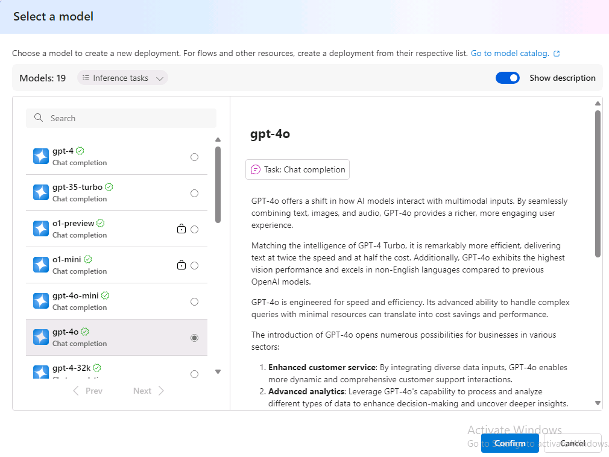Click the verified badge next to gpt-4o-mini
The height and width of the screenshot is (457, 609).
pyautogui.click(x=106, y=295)
